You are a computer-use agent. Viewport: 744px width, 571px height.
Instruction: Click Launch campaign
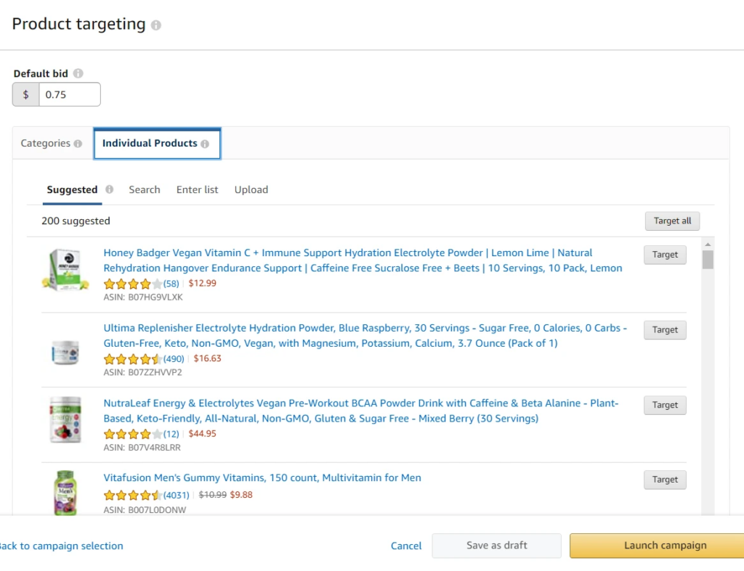(666, 545)
